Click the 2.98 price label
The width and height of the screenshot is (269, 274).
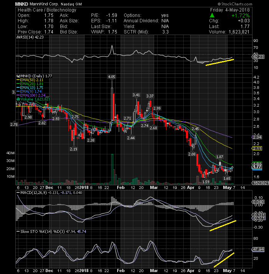[x=28, y=117]
